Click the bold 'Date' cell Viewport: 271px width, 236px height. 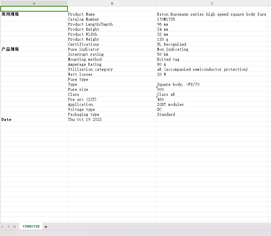(x=34, y=119)
